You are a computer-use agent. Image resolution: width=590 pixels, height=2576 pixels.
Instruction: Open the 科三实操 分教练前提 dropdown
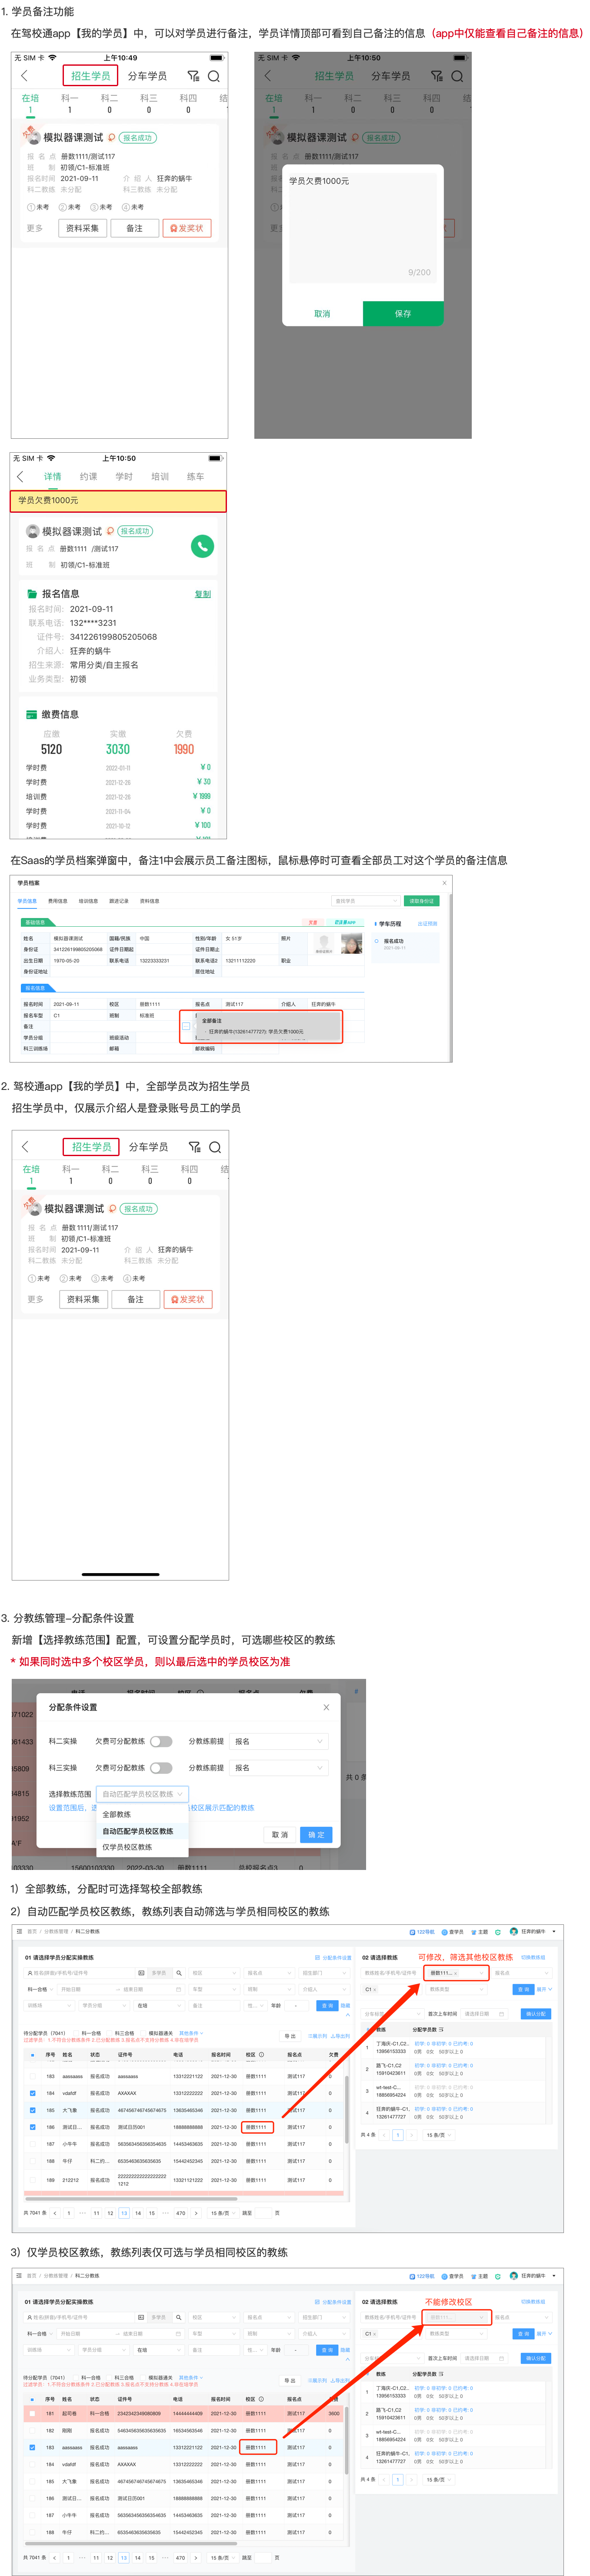click(x=279, y=1768)
